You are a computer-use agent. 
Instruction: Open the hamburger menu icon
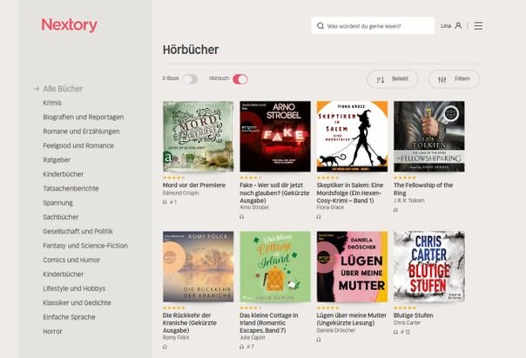(478, 26)
